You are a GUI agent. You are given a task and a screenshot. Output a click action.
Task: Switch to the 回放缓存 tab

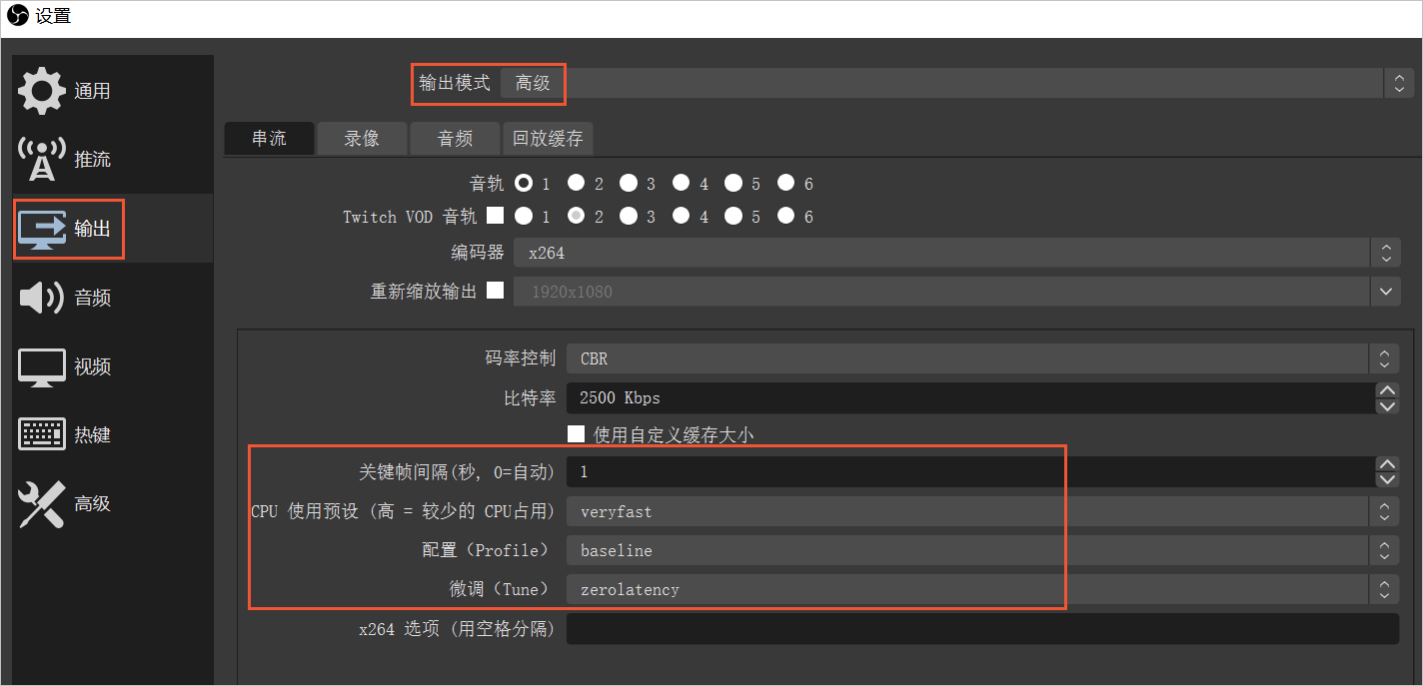pyautogui.click(x=548, y=139)
